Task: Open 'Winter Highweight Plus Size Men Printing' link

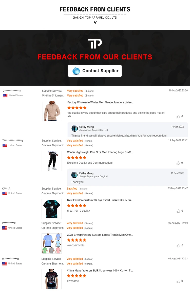Action: [x=100, y=152]
